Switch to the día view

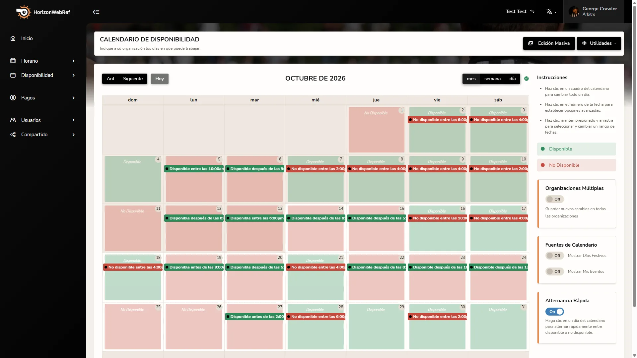point(513,79)
